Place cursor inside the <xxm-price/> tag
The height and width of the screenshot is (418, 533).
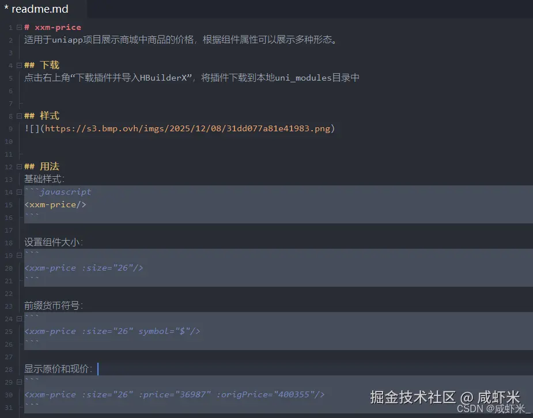click(55, 204)
